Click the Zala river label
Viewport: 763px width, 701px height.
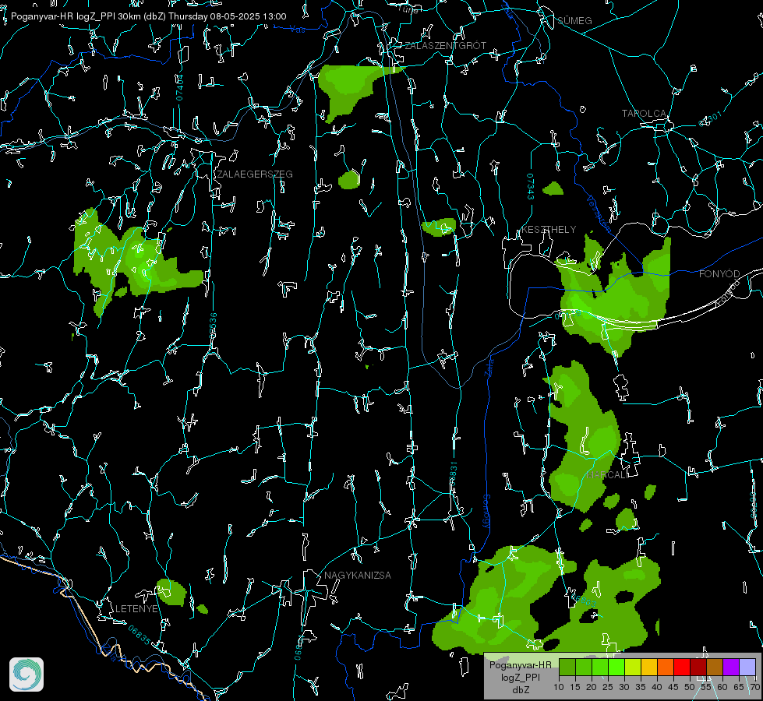tap(489, 366)
